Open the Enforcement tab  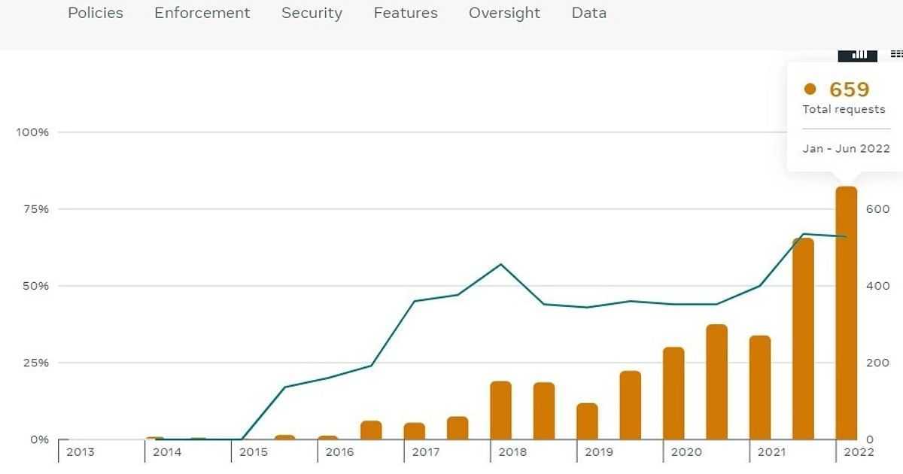[x=202, y=13]
